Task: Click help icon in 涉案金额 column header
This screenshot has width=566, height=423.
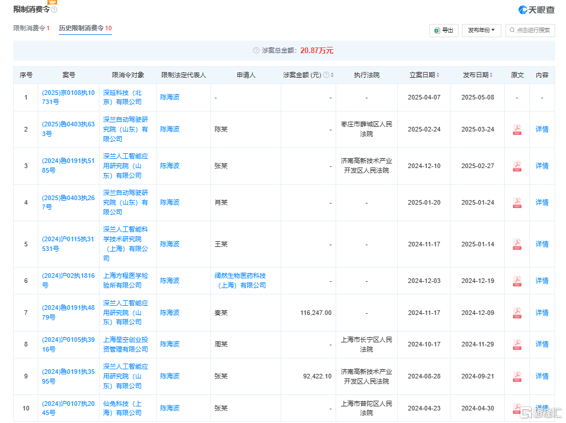Action: click(x=326, y=75)
